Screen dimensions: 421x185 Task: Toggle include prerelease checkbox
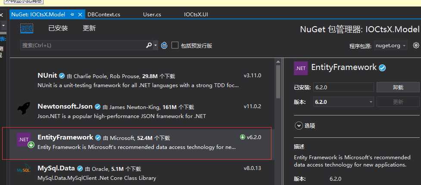(175, 45)
